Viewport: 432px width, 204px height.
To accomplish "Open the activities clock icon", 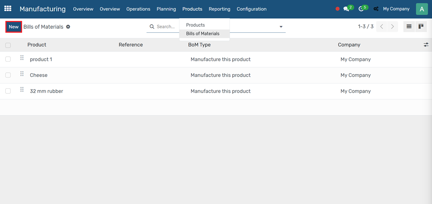I will click(x=361, y=9).
